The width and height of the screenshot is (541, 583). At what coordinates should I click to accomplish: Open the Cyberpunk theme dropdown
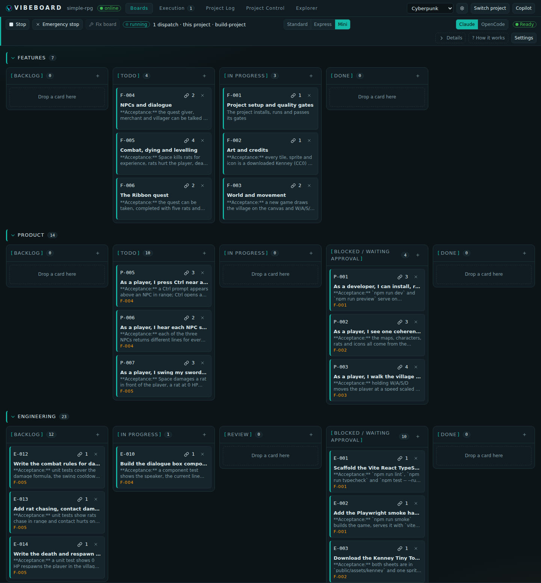[430, 8]
